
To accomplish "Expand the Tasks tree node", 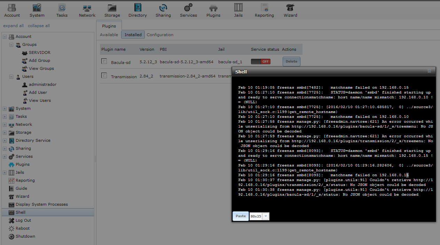I will pos(5,116).
